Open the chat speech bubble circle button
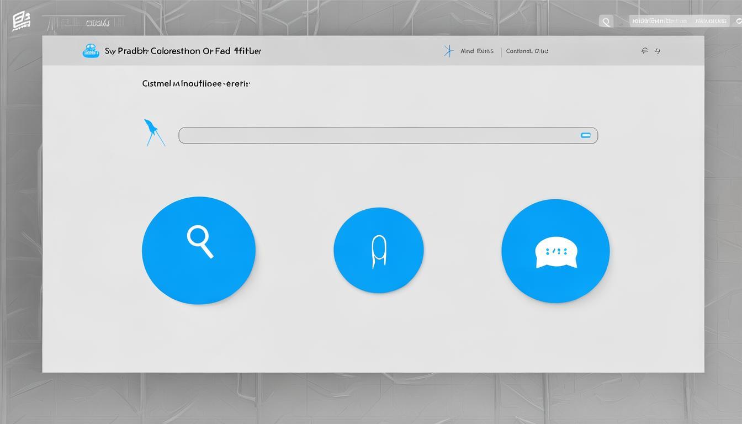Image resolution: width=742 pixels, height=424 pixels. (x=555, y=251)
